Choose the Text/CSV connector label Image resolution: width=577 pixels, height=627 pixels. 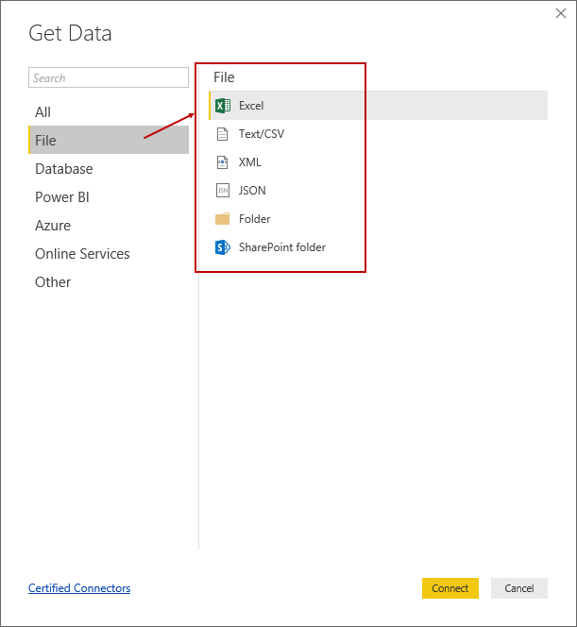point(262,134)
